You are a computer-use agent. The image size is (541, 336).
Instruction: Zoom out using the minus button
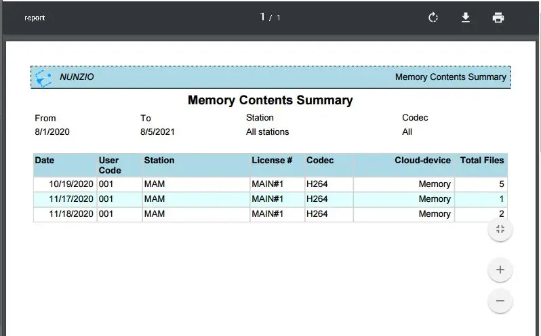point(500,300)
